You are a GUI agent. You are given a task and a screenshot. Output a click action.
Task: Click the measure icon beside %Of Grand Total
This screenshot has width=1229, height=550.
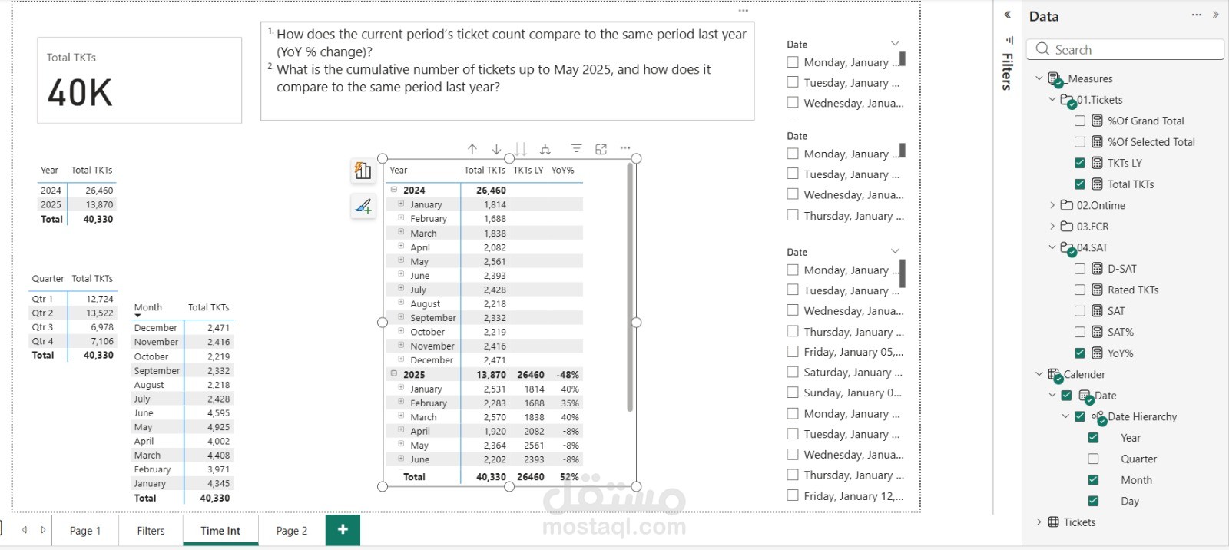pyautogui.click(x=1097, y=121)
